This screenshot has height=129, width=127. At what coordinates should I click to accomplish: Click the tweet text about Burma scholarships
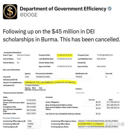tap(61, 35)
